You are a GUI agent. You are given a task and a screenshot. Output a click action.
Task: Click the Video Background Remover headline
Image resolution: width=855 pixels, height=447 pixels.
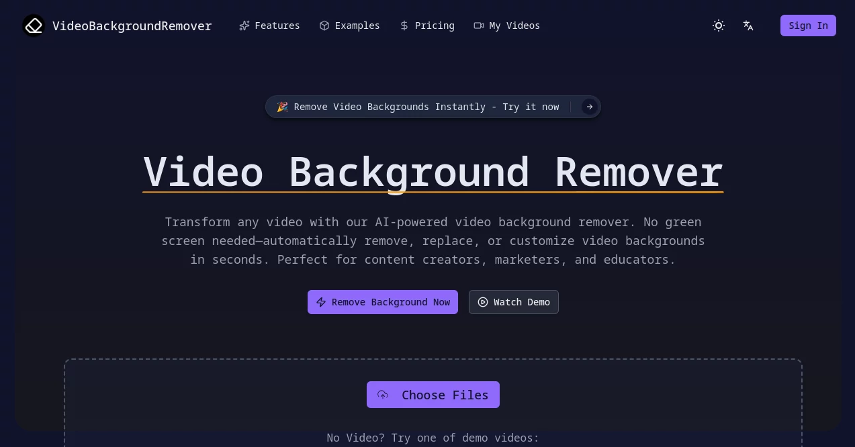[x=433, y=172]
